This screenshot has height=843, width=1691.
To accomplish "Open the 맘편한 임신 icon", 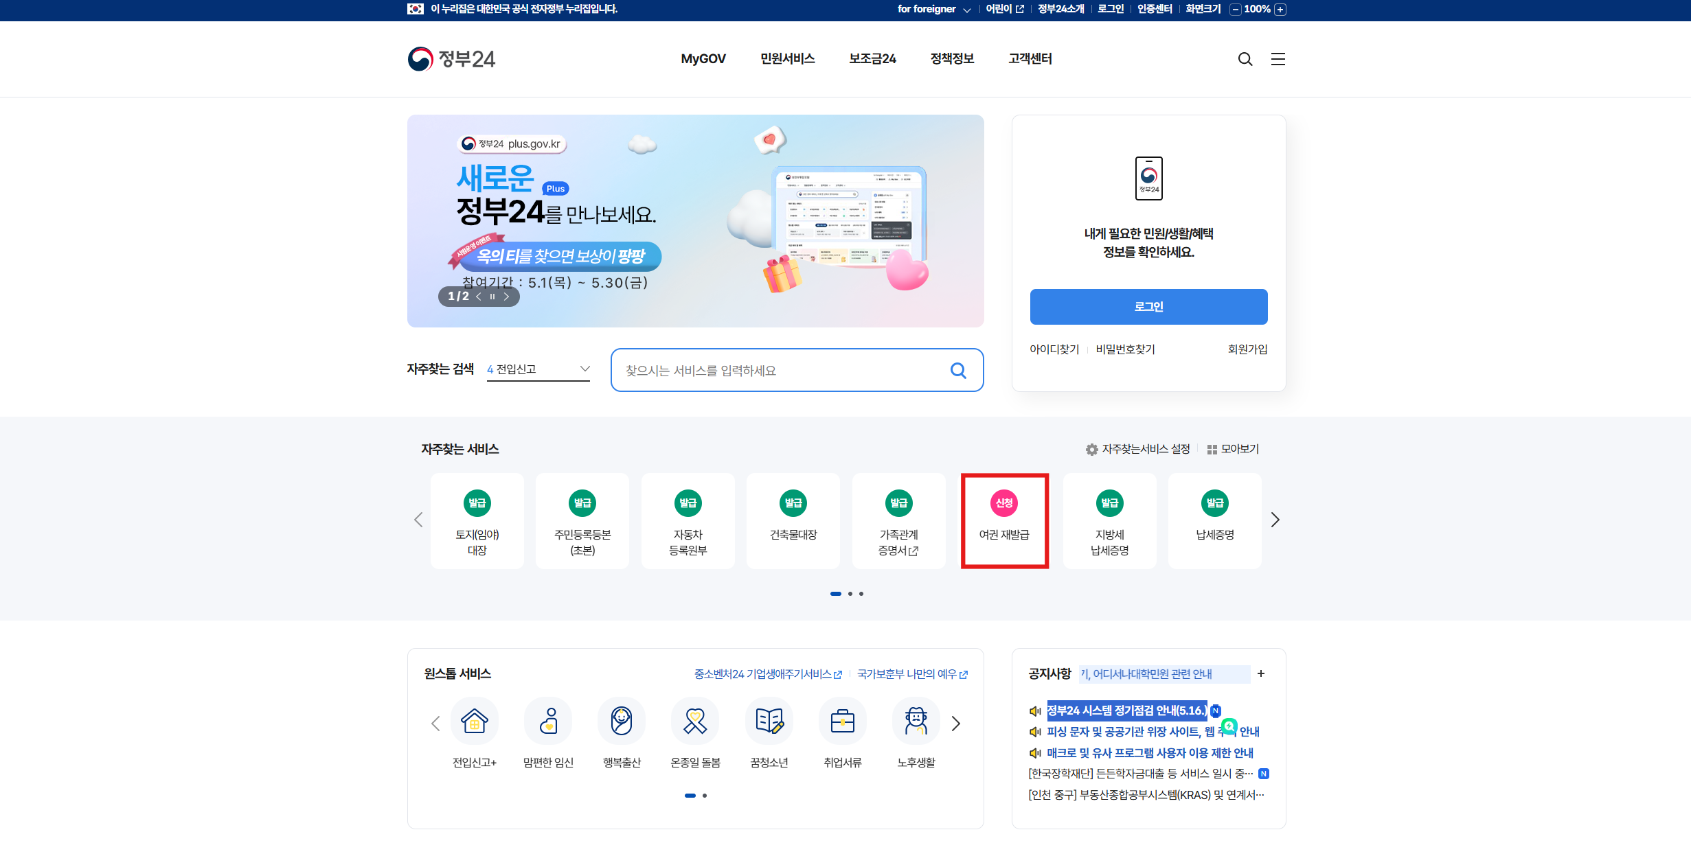I will pyautogui.click(x=548, y=721).
